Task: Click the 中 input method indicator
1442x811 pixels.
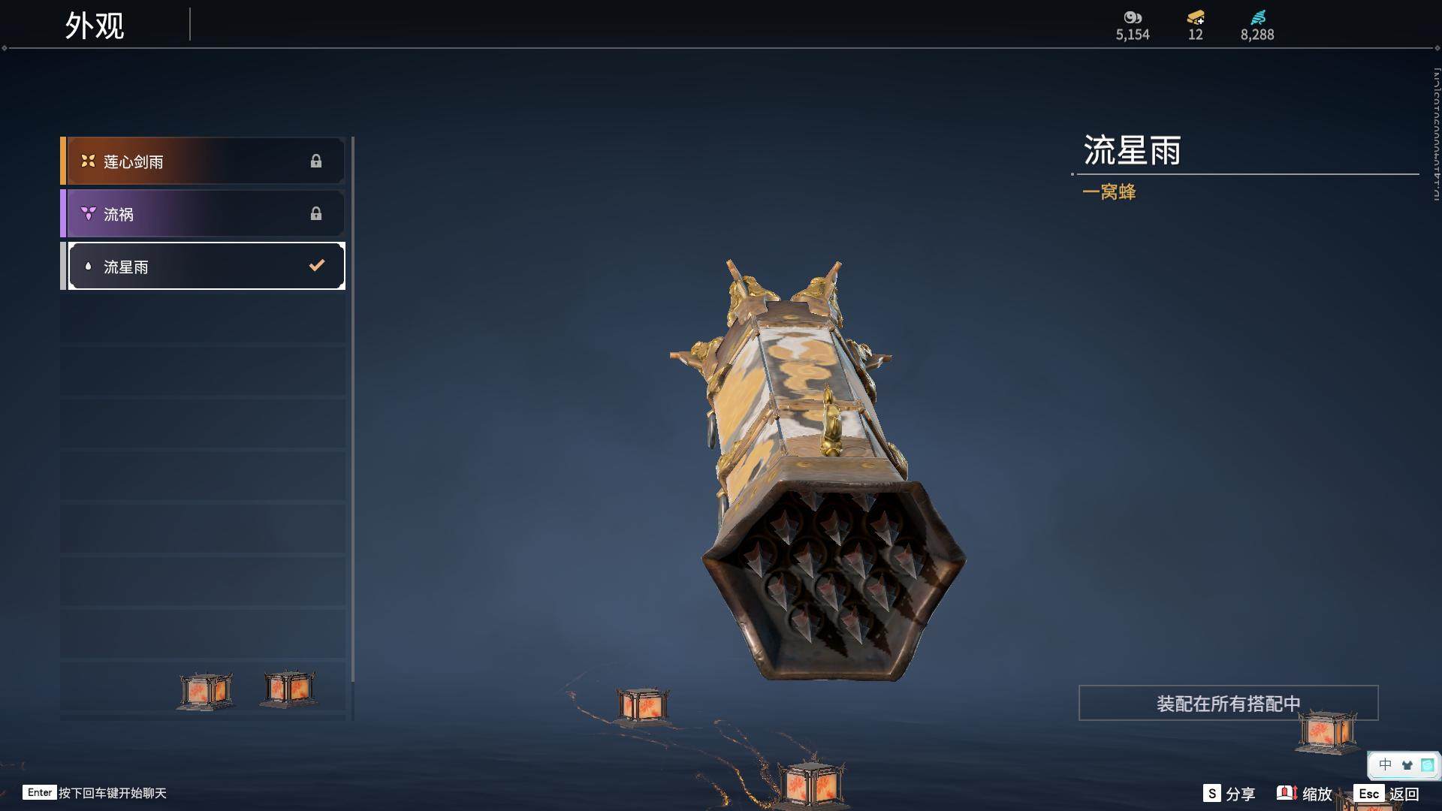Action: pyautogui.click(x=1386, y=764)
